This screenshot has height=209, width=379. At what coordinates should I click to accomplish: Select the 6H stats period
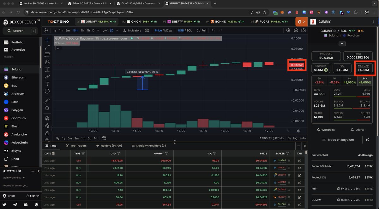pos(349,81)
